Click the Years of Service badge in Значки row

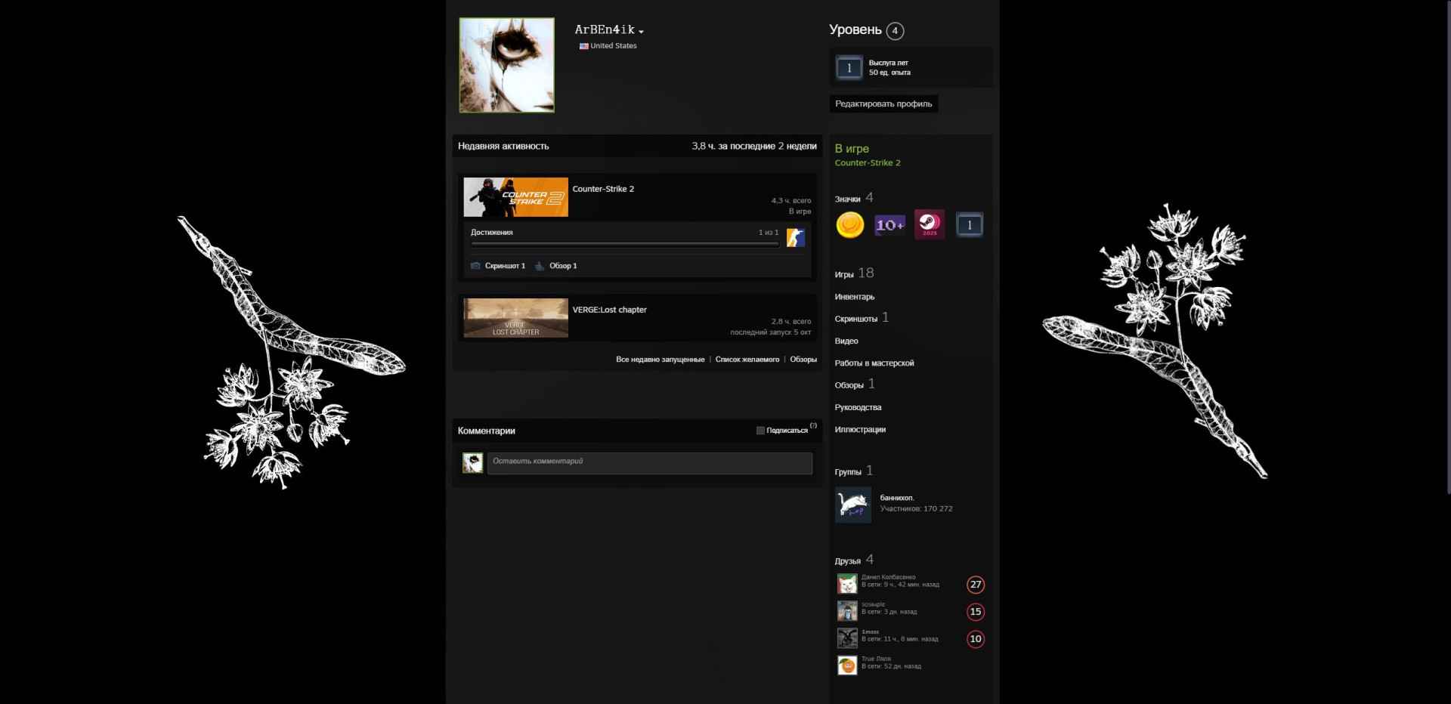pyautogui.click(x=970, y=224)
